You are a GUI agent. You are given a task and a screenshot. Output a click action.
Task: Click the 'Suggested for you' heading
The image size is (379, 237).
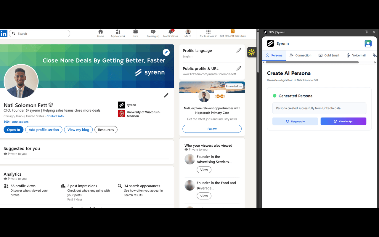pos(22,148)
